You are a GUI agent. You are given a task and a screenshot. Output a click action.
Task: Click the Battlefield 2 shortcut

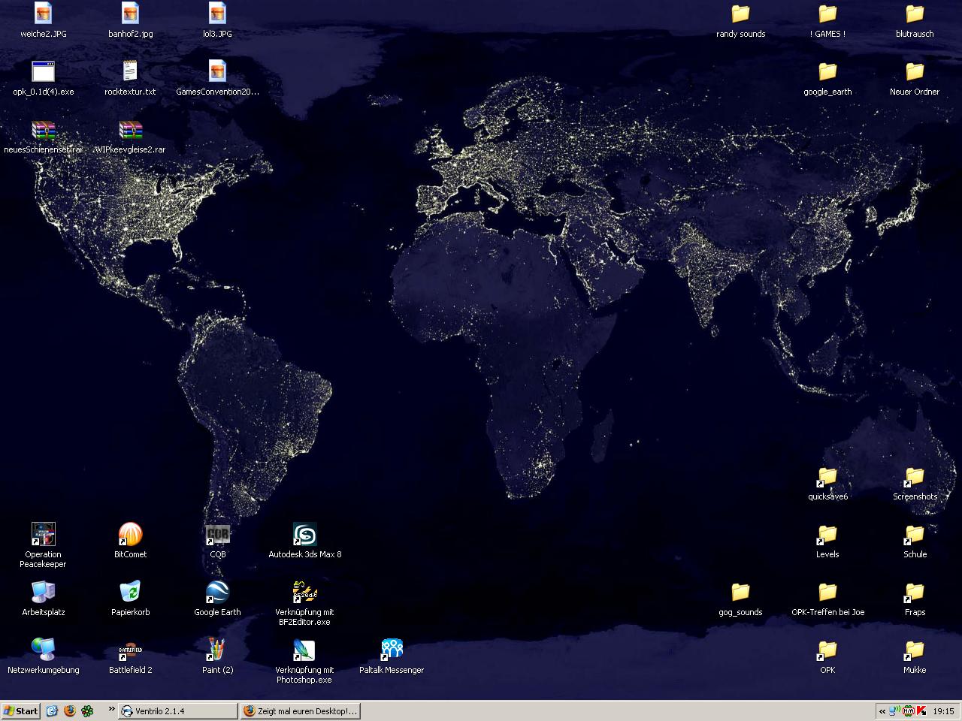click(x=130, y=650)
